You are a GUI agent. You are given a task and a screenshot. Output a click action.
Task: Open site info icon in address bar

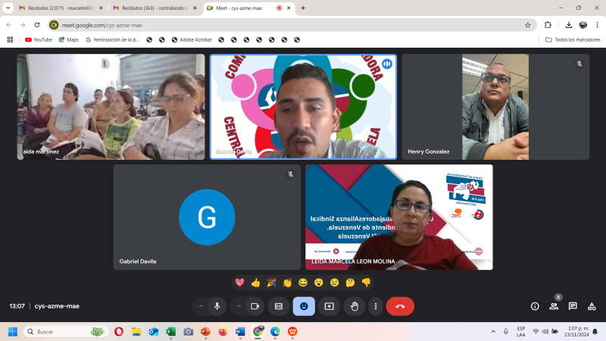54,25
